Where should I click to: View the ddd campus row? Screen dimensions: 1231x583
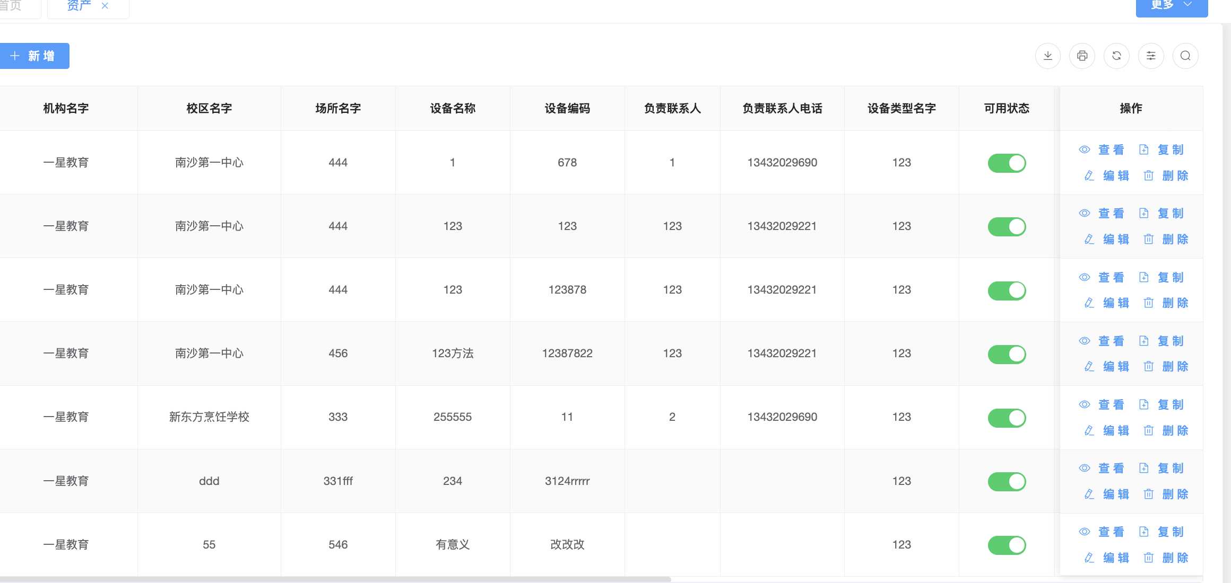click(x=1102, y=468)
